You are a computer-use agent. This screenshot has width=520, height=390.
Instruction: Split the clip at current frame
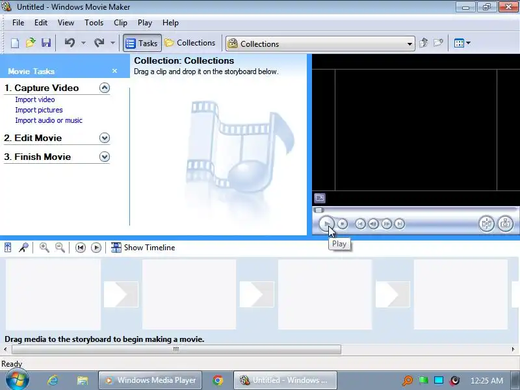[486, 224]
